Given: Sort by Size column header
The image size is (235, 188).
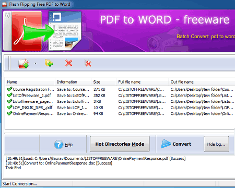Looking at the screenshot, I should coord(103,82).
